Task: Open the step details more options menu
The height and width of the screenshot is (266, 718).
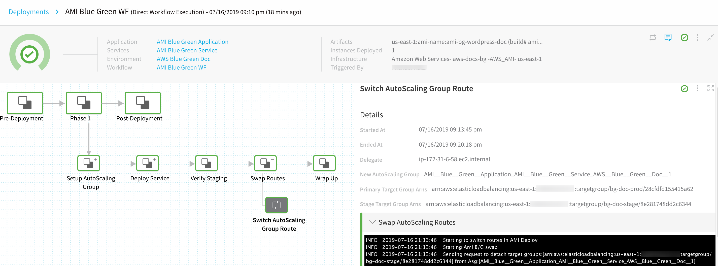Action: click(698, 88)
